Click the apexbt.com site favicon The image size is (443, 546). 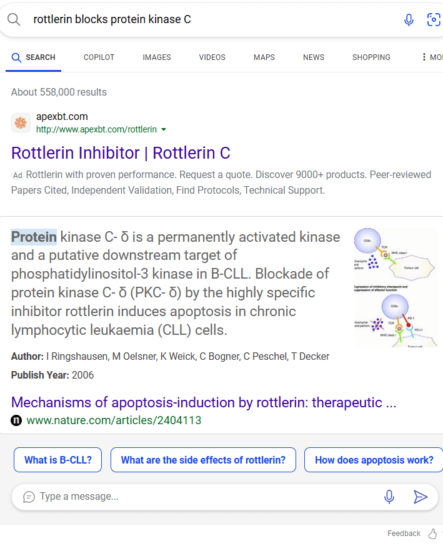pos(21,122)
